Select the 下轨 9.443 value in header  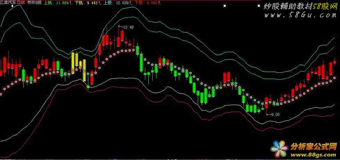pos(87,3)
